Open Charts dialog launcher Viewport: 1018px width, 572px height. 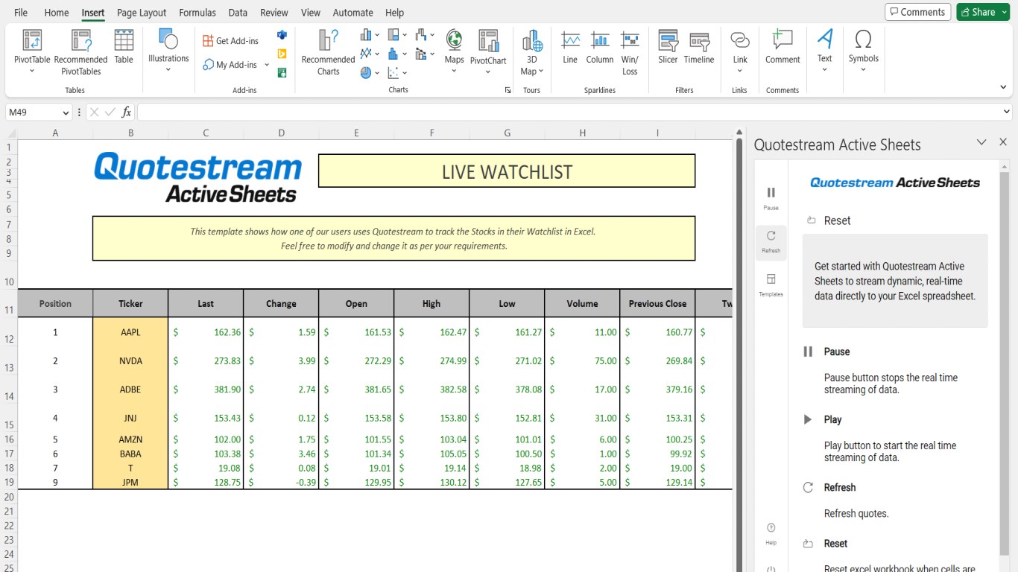[x=508, y=90]
